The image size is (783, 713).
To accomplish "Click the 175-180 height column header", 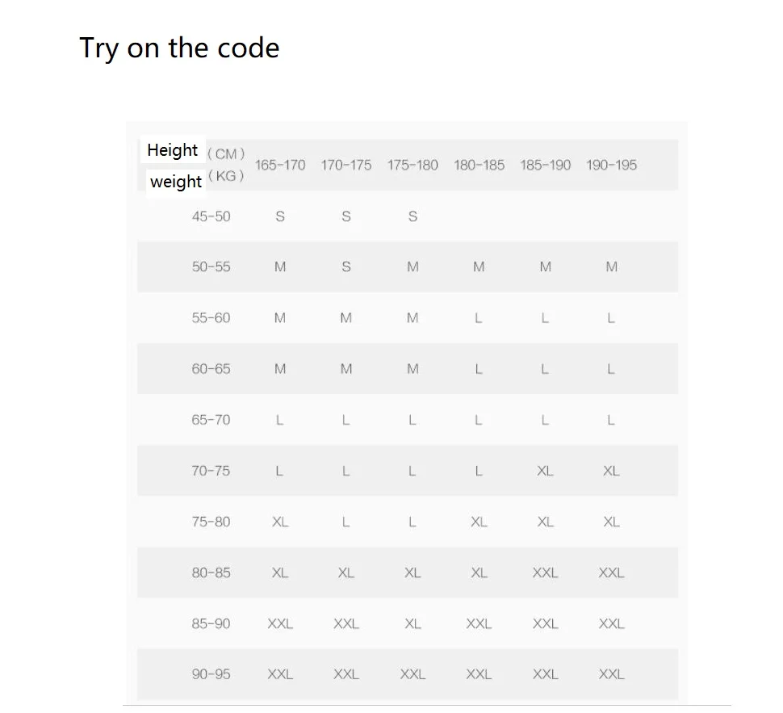I will coord(412,165).
